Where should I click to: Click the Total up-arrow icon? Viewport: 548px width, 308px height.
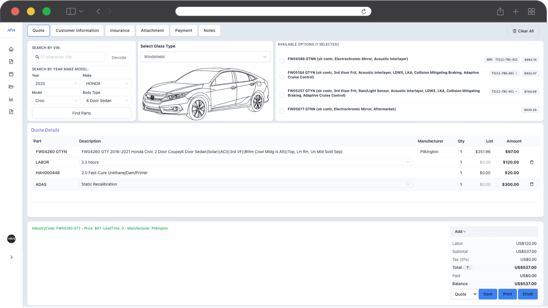[468, 268]
